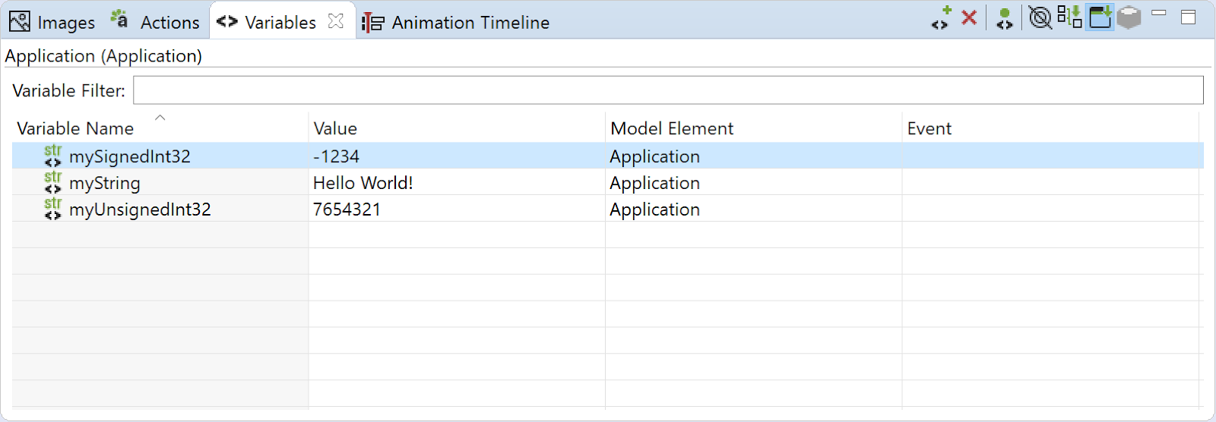
Task: Click the Animation Timeline tab icon
Action: point(372,23)
